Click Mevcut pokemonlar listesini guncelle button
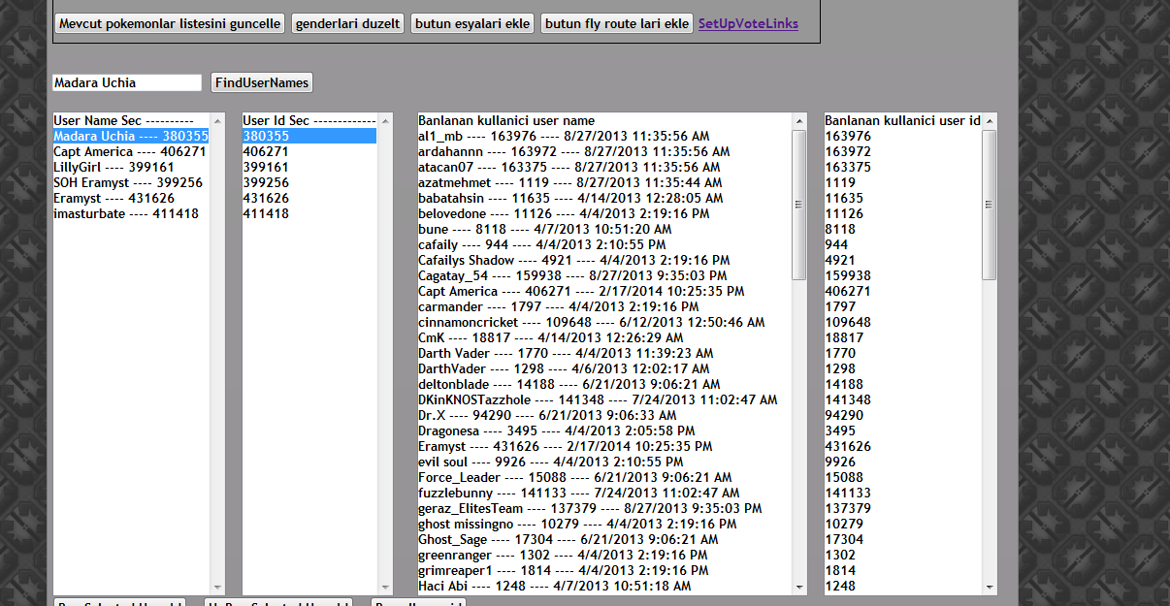The height and width of the screenshot is (606, 1170). click(x=169, y=23)
